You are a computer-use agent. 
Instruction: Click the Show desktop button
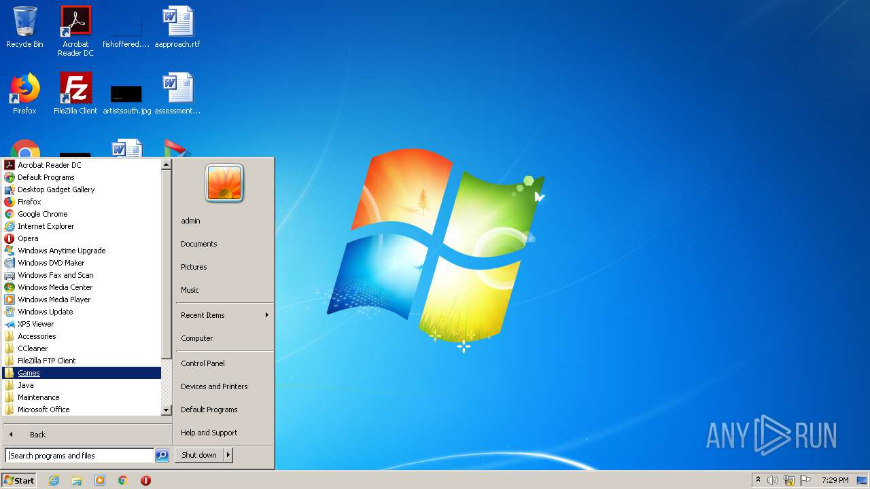(x=862, y=480)
